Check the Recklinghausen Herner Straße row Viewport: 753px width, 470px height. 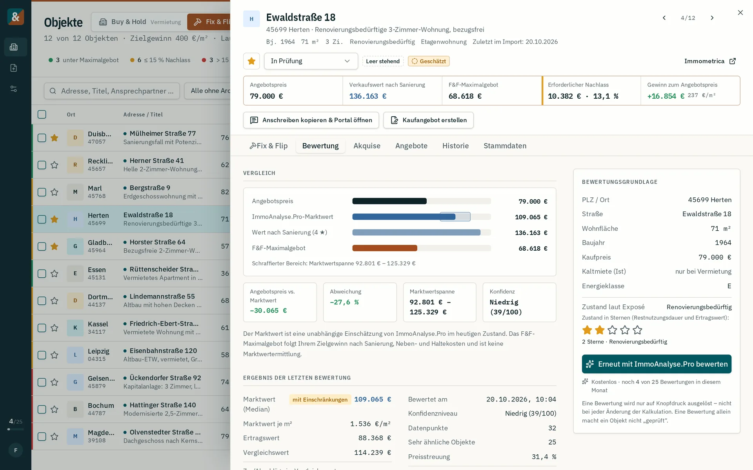[42, 165]
